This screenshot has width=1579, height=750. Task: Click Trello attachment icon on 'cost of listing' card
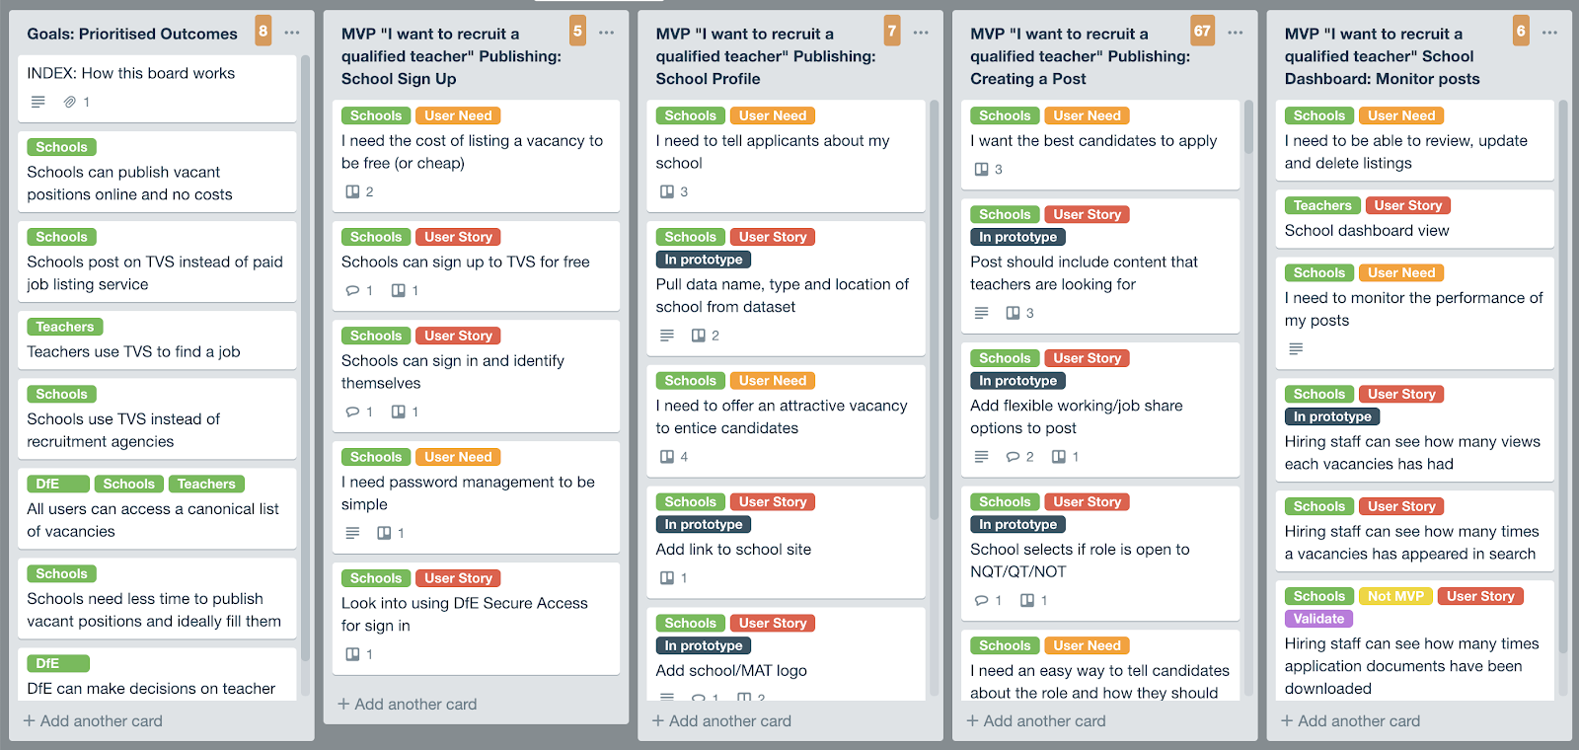352,191
